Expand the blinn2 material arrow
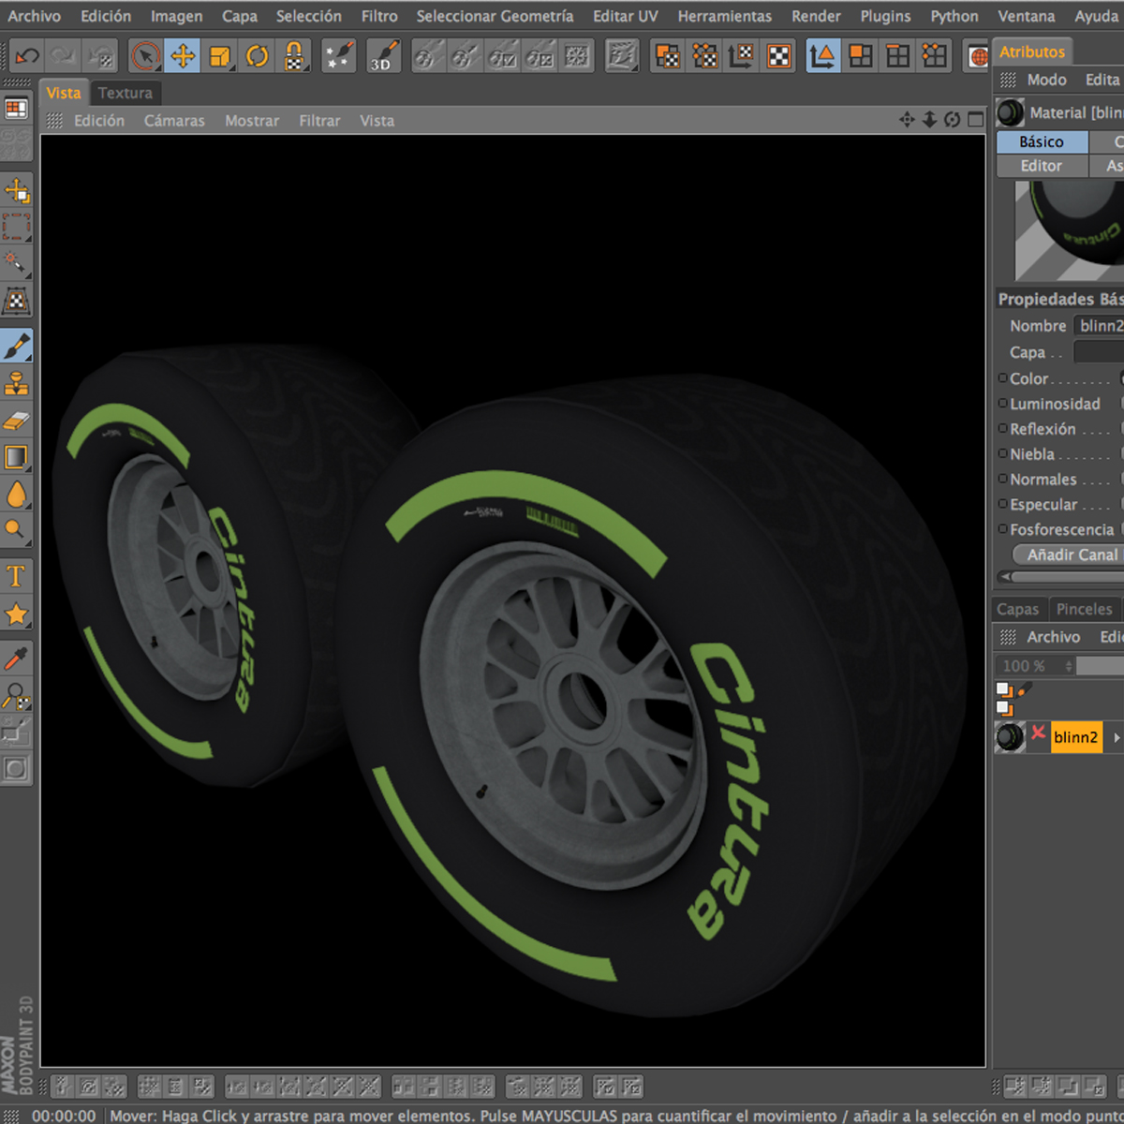 (1117, 738)
